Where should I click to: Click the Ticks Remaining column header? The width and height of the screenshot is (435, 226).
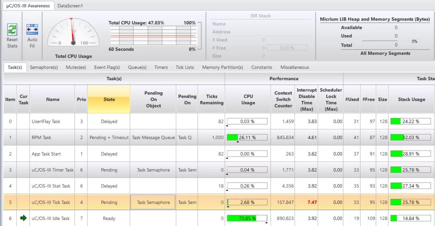click(211, 99)
